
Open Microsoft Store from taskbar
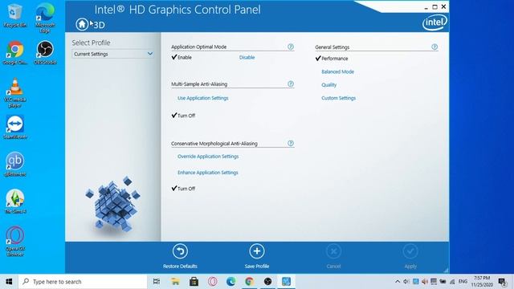194,282
